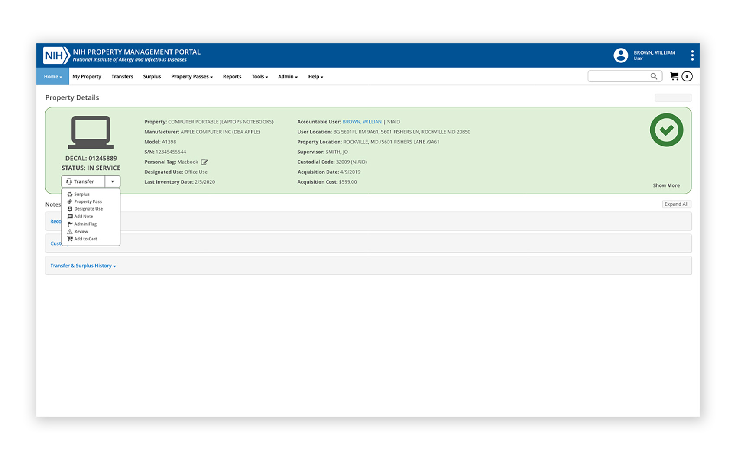
Task: Toggle the caret beside the Transfer button
Action: (113, 181)
